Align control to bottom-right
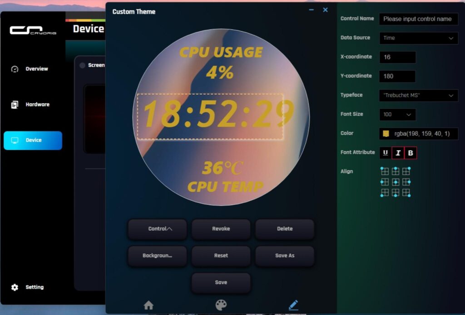 coord(406,193)
